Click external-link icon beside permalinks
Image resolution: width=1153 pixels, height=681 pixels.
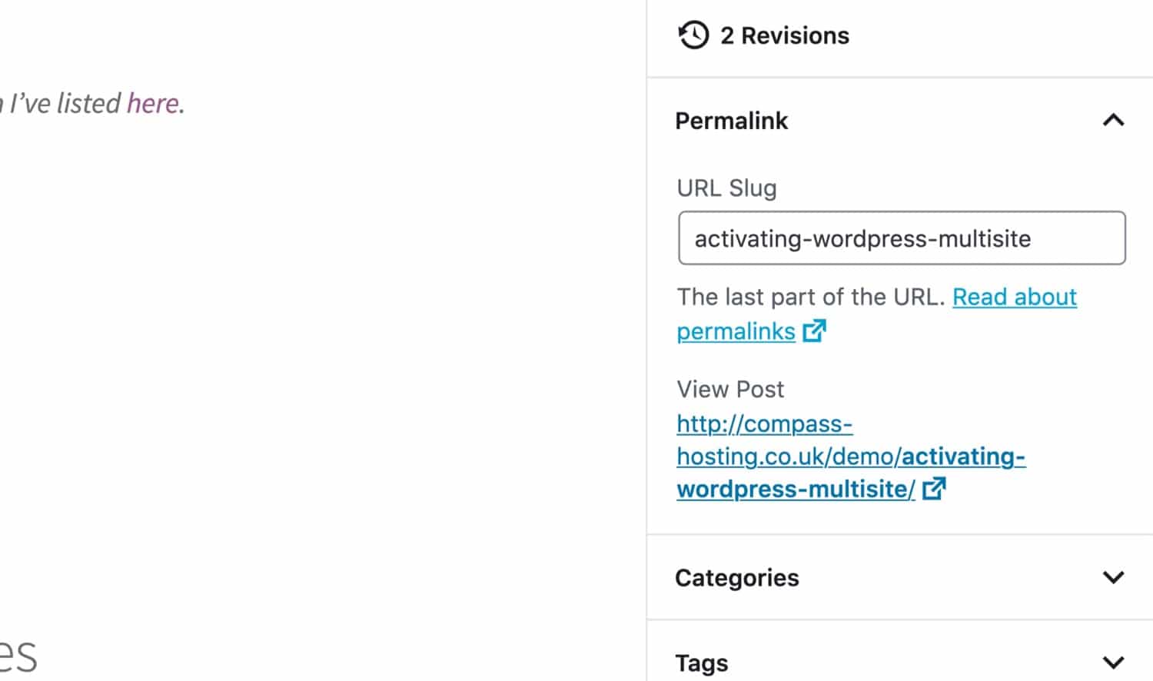pos(814,331)
